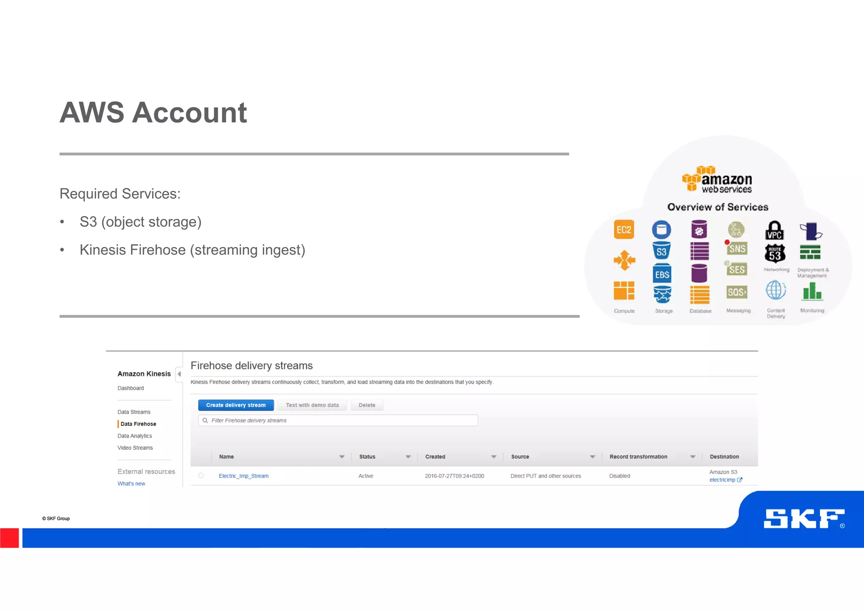This screenshot has height=610, width=864.
Task: Click the External resources heading
Action: (x=146, y=471)
